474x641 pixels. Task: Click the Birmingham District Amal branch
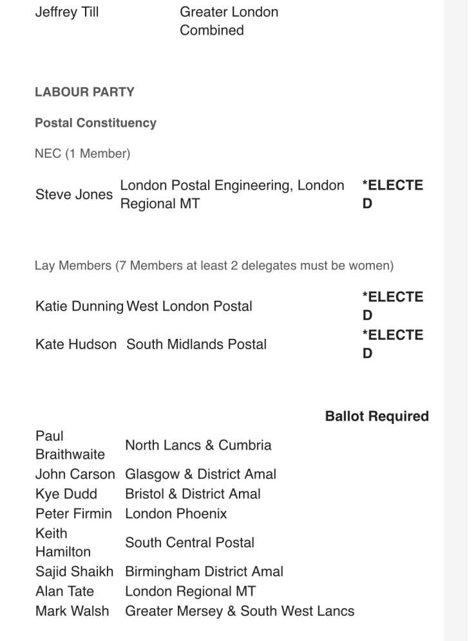pos(204,572)
